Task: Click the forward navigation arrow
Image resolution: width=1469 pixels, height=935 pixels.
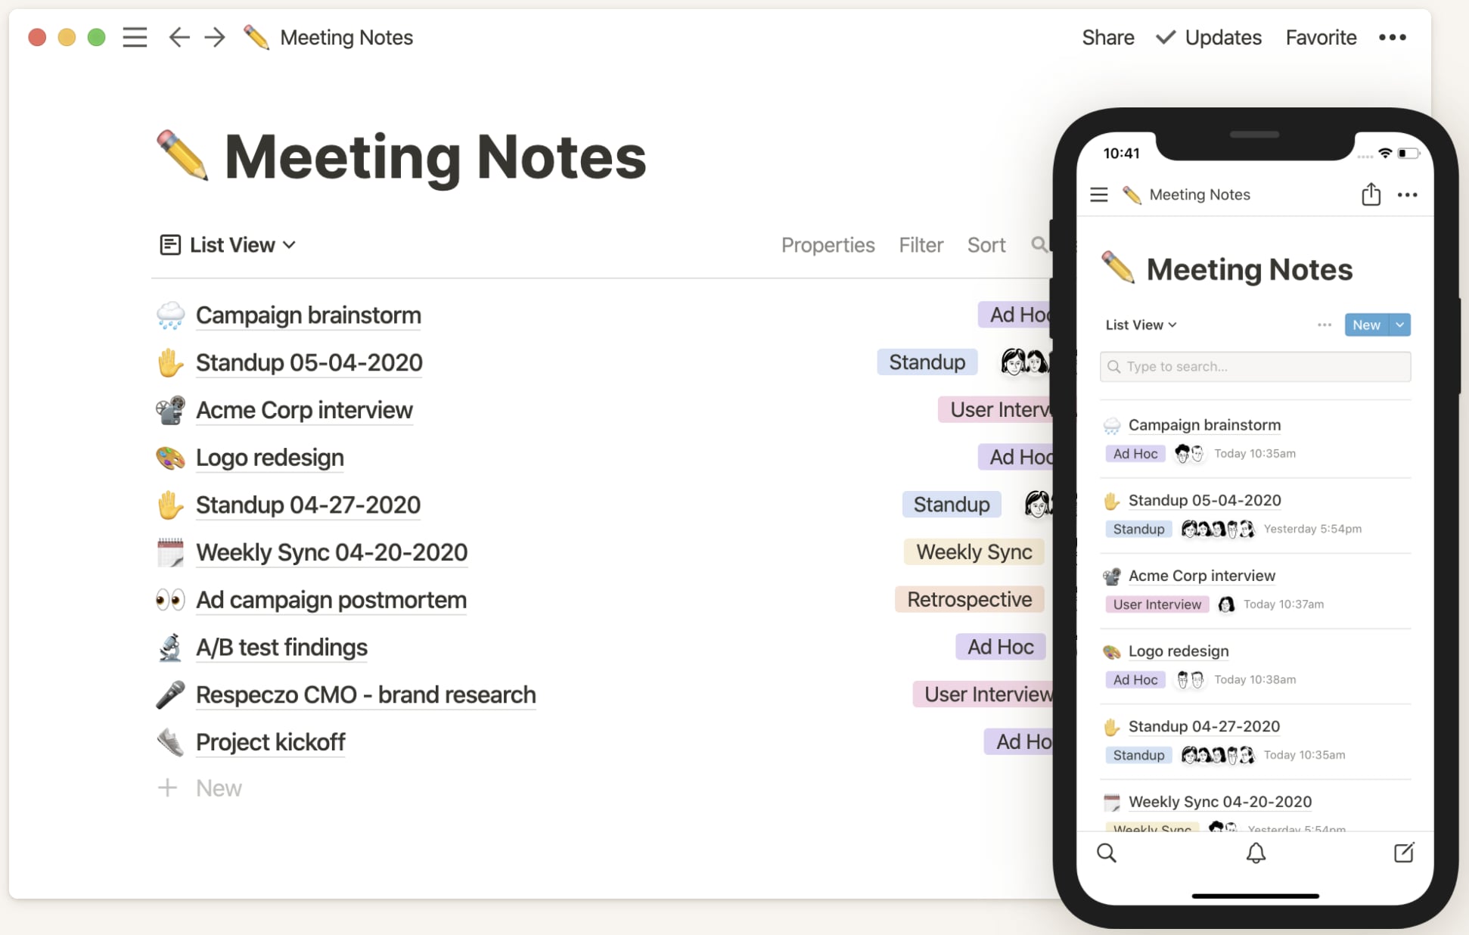Action: click(212, 38)
